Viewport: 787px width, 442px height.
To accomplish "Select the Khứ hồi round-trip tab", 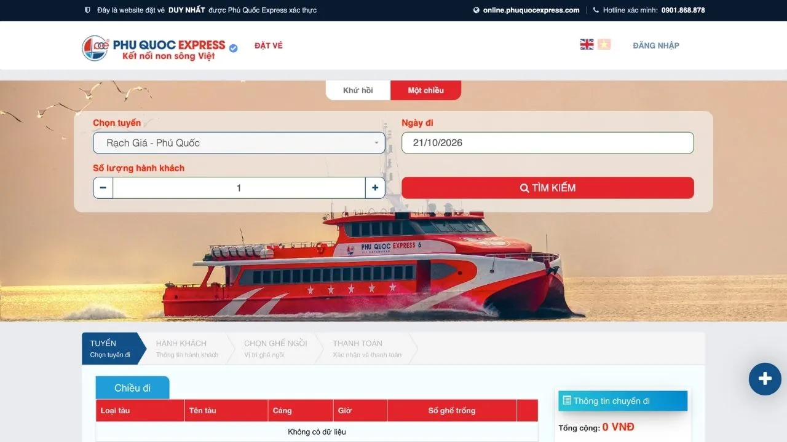I will tap(358, 90).
